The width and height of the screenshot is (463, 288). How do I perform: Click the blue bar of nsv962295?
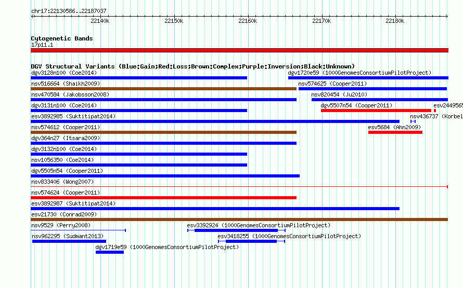tap(69, 241)
